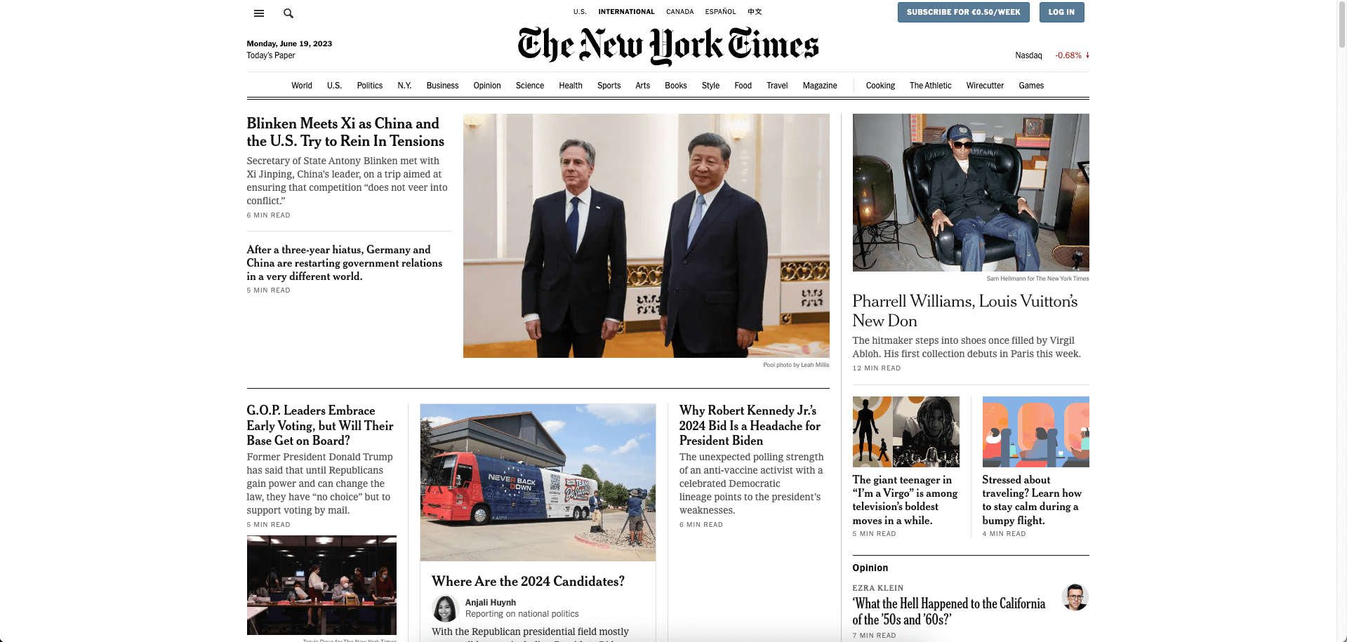1347x642 pixels.
Task: Click Anjali Huynh's author avatar
Action: click(445, 608)
